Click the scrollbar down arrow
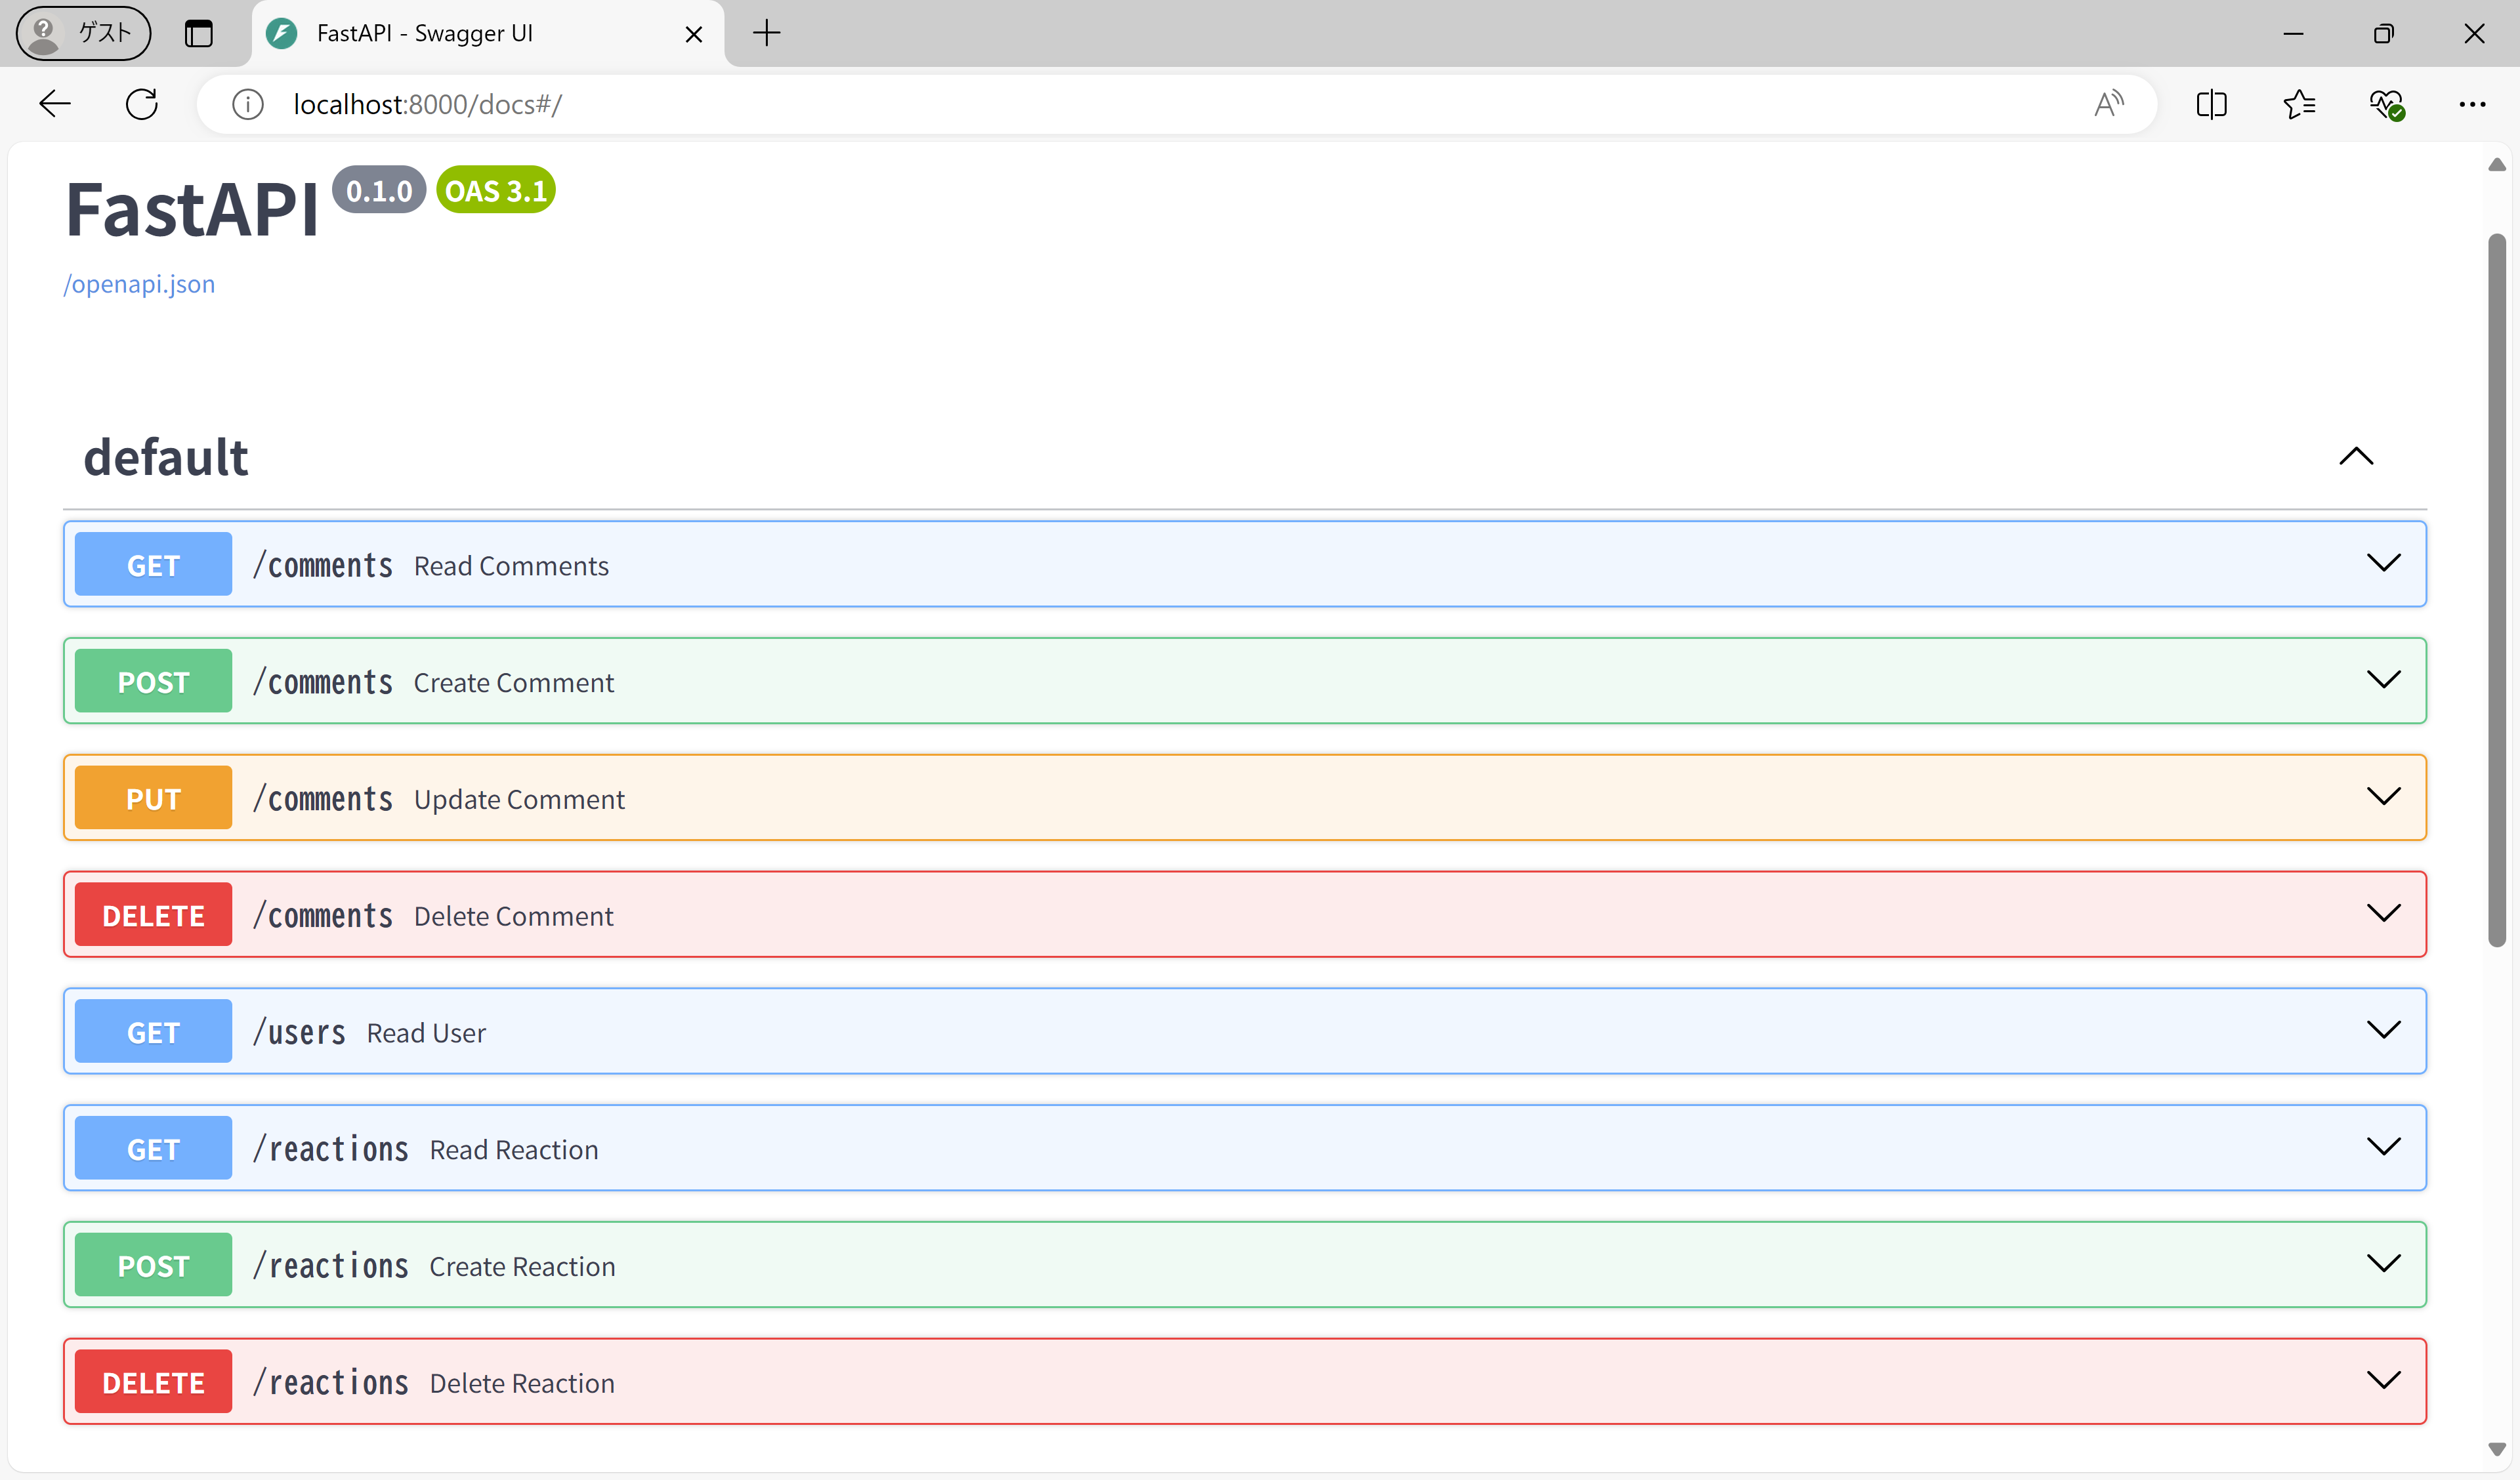The width and height of the screenshot is (2520, 1480). coord(2497,1449)
